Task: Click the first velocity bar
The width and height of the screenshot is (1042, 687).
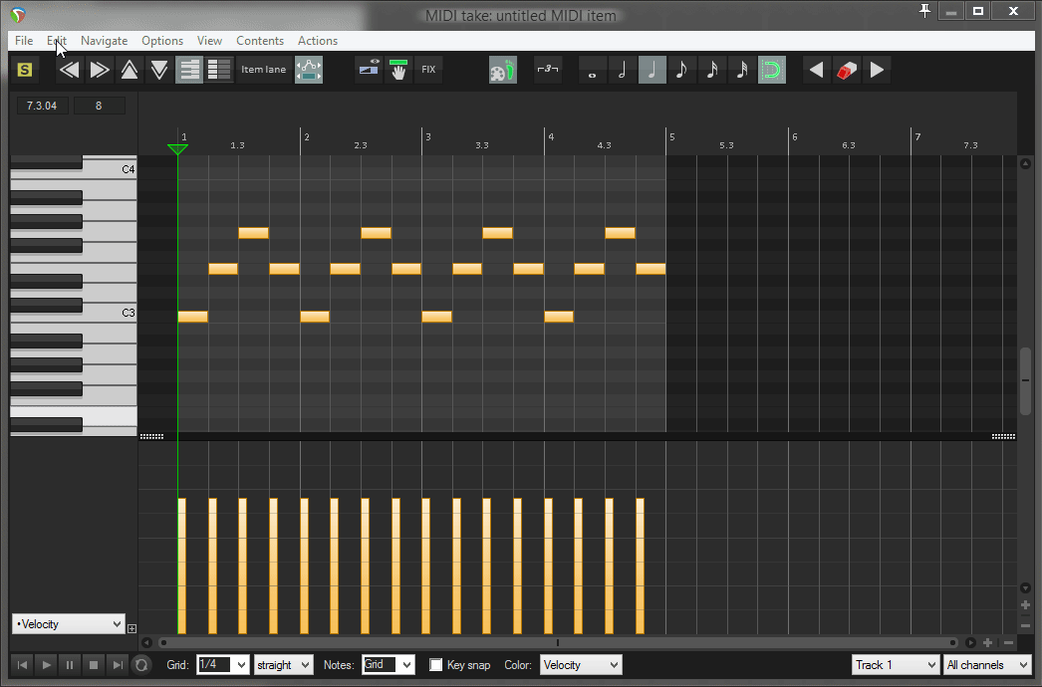Action: pyautogui.click(x=182, y=566)
